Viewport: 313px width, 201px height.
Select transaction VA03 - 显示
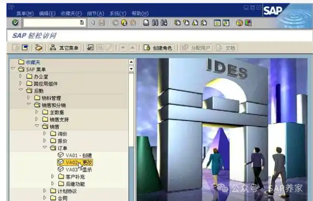(x=79, y=170)
